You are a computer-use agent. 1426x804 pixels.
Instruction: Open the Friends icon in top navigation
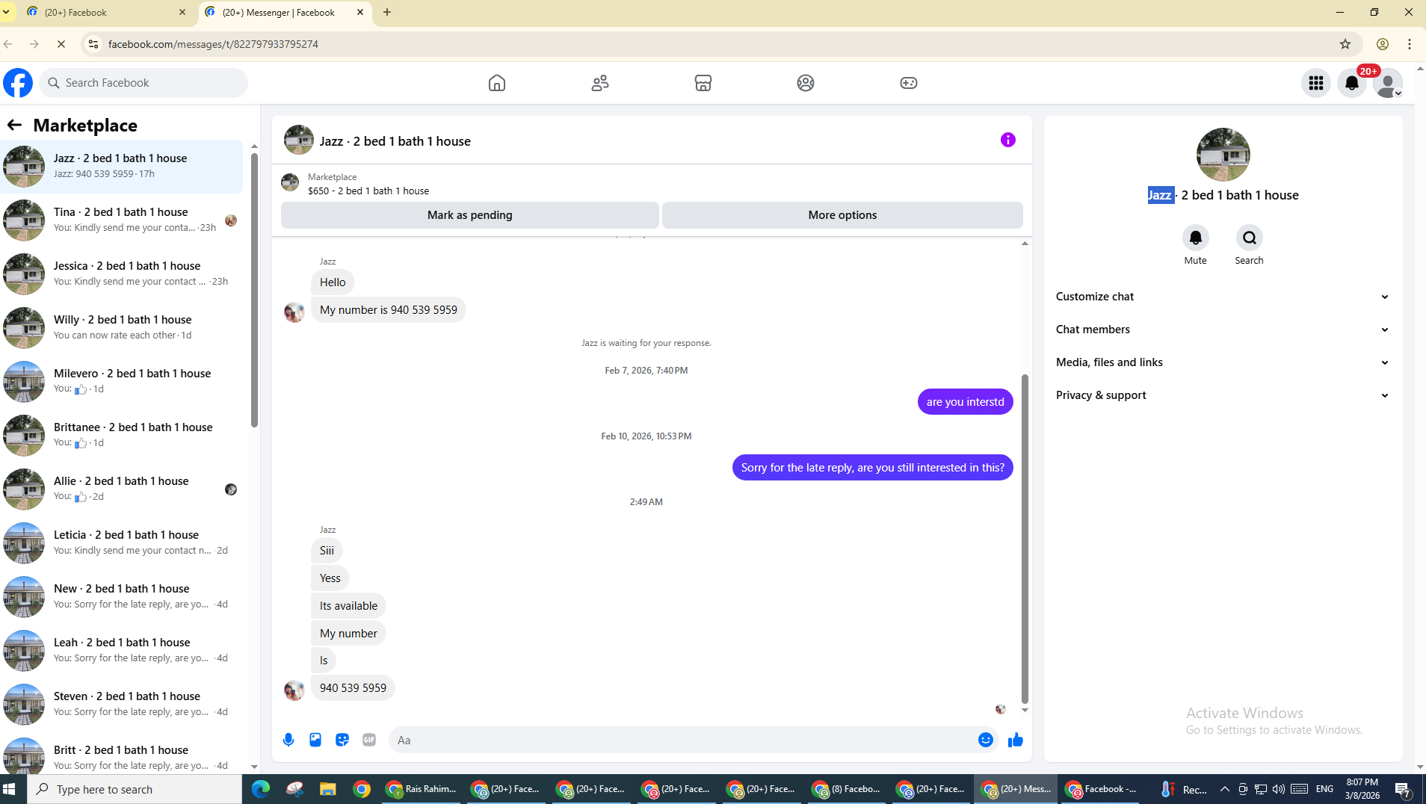tap(600, 83)
